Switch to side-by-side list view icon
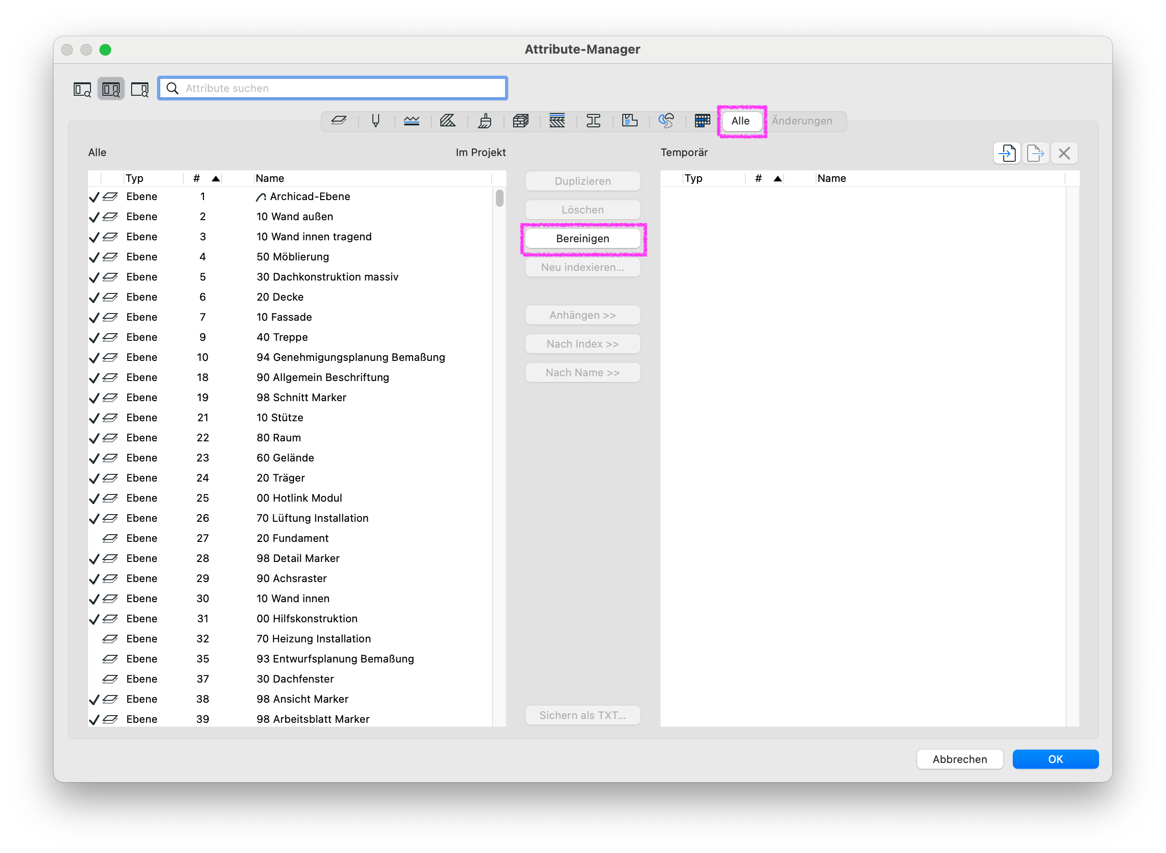1166x853 pixels. pyautogui.click(x=111, y=90)
